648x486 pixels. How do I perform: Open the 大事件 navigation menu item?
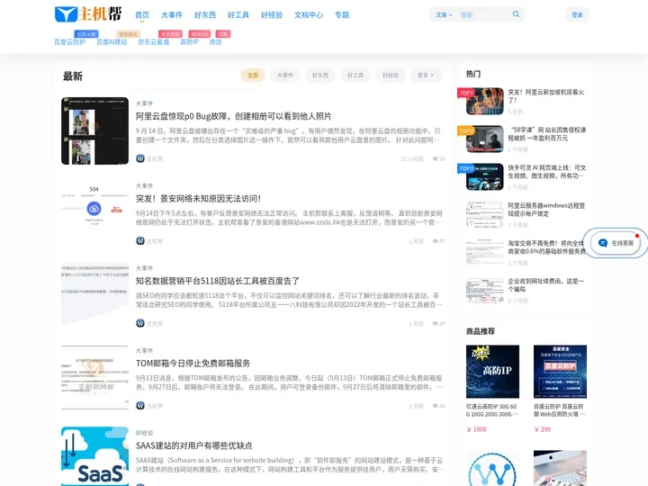pos(172,15)
